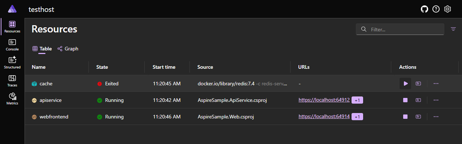Sort by Source column header
This screenshot has height=144, width=462.
(x=205, y=67)
